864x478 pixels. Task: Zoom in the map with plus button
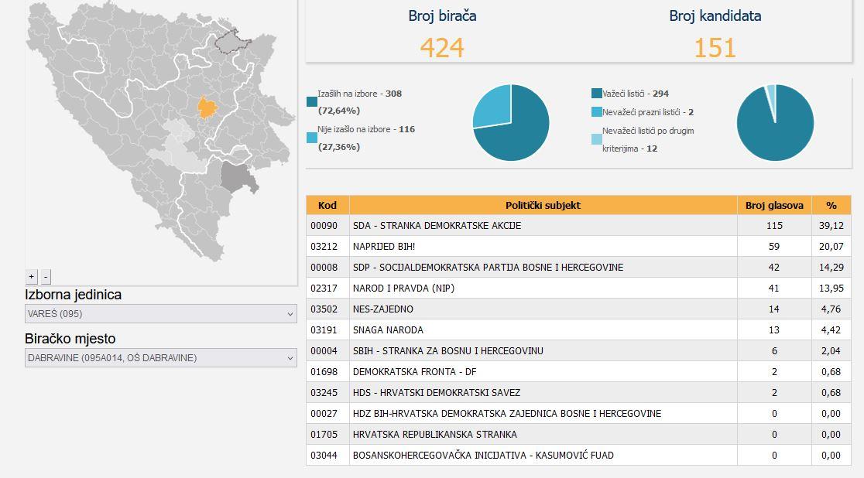coord(32,276)
